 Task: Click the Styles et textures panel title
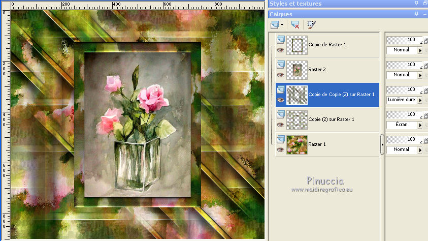click(295, 4)
